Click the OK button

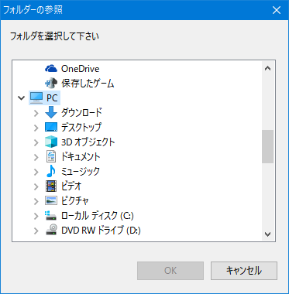(170, 271)
